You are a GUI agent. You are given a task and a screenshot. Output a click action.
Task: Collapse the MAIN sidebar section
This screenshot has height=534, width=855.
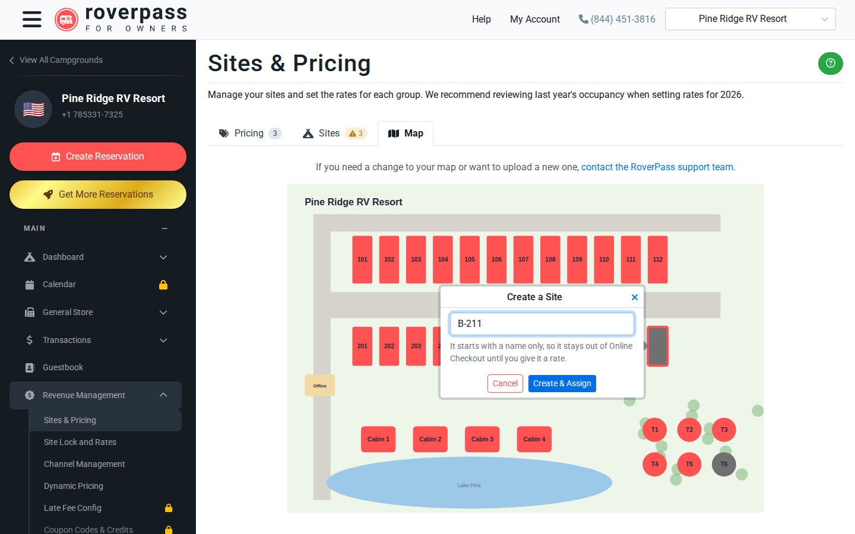(x=164, y=228)
